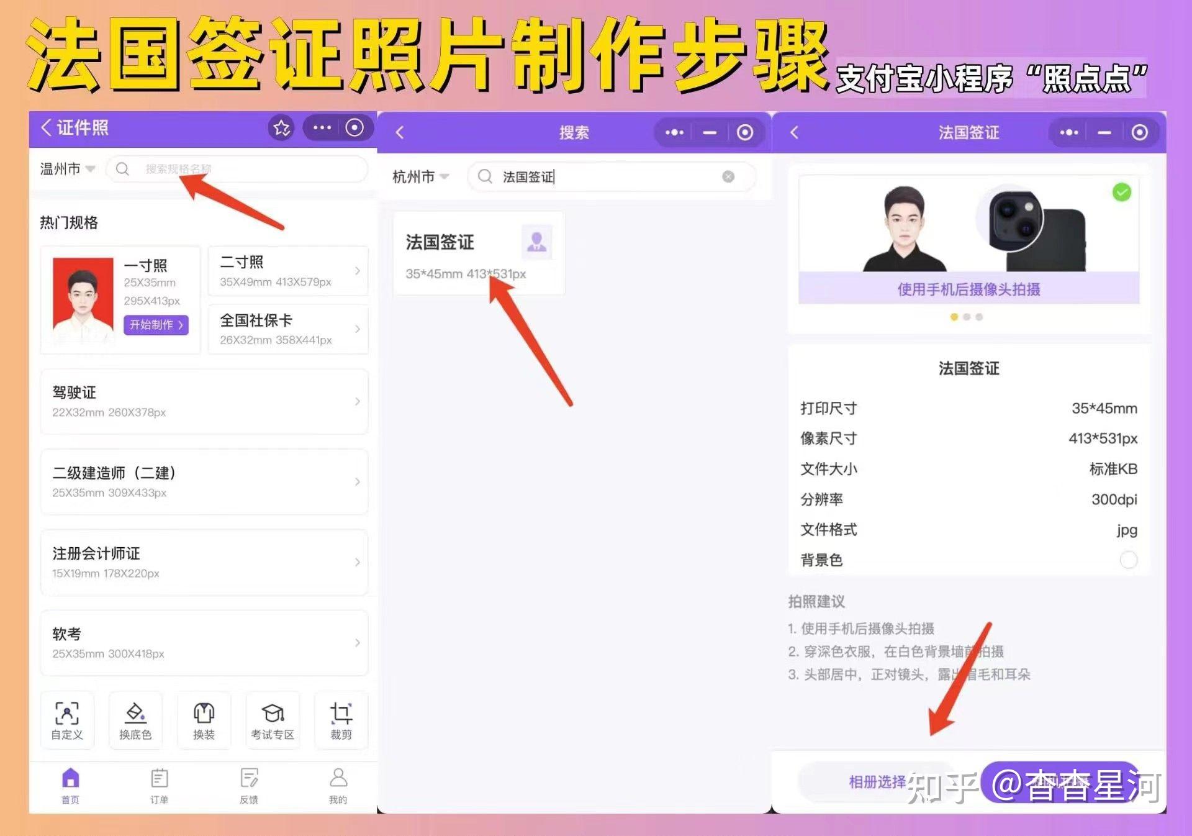Viewport: 1192px width, 836px height.
Task: Click 热门规格 heading
Action: pyautogui.click(x=69, y=222)
